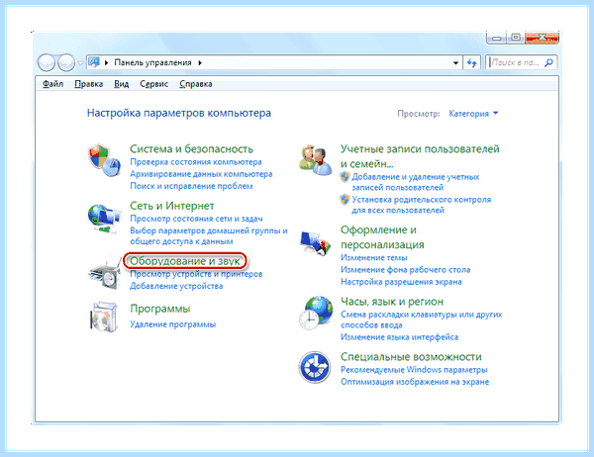Click the Network and Internet globe icon
Screen dimensions: 594x457
click(x=104, y=219)
